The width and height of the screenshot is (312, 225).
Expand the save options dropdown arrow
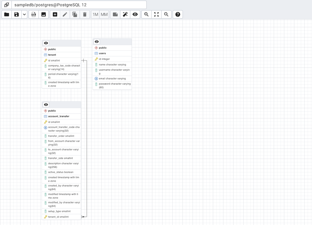tap(24, 15)
